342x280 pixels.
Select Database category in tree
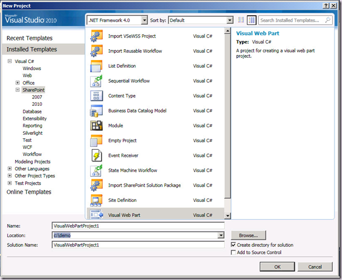[32, 112]
